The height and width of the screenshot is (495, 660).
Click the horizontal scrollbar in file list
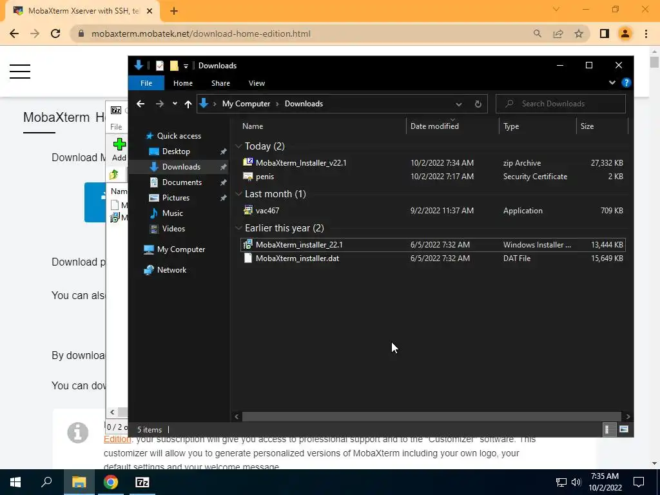tap(431, 416)
